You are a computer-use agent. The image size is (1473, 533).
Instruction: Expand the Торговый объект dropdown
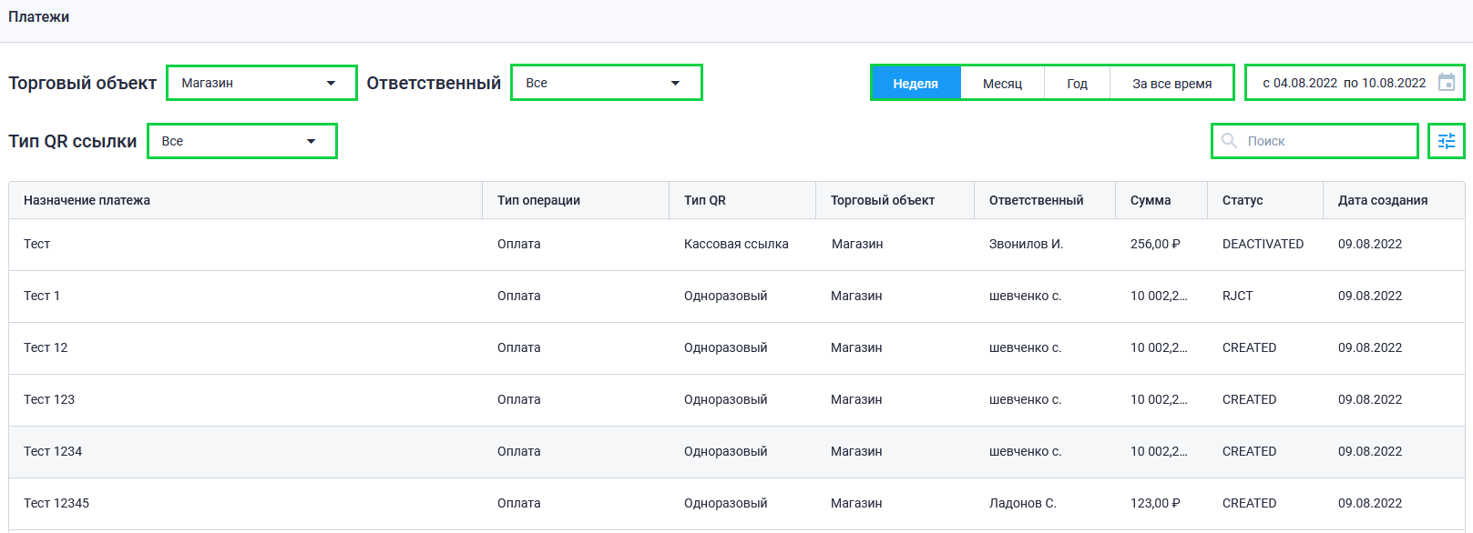click(x=261, y=83)
